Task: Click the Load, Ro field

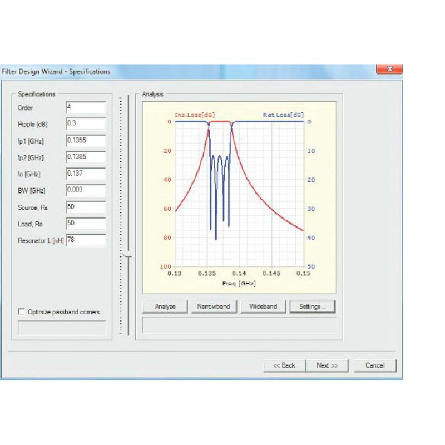Action: coord(86,224)
